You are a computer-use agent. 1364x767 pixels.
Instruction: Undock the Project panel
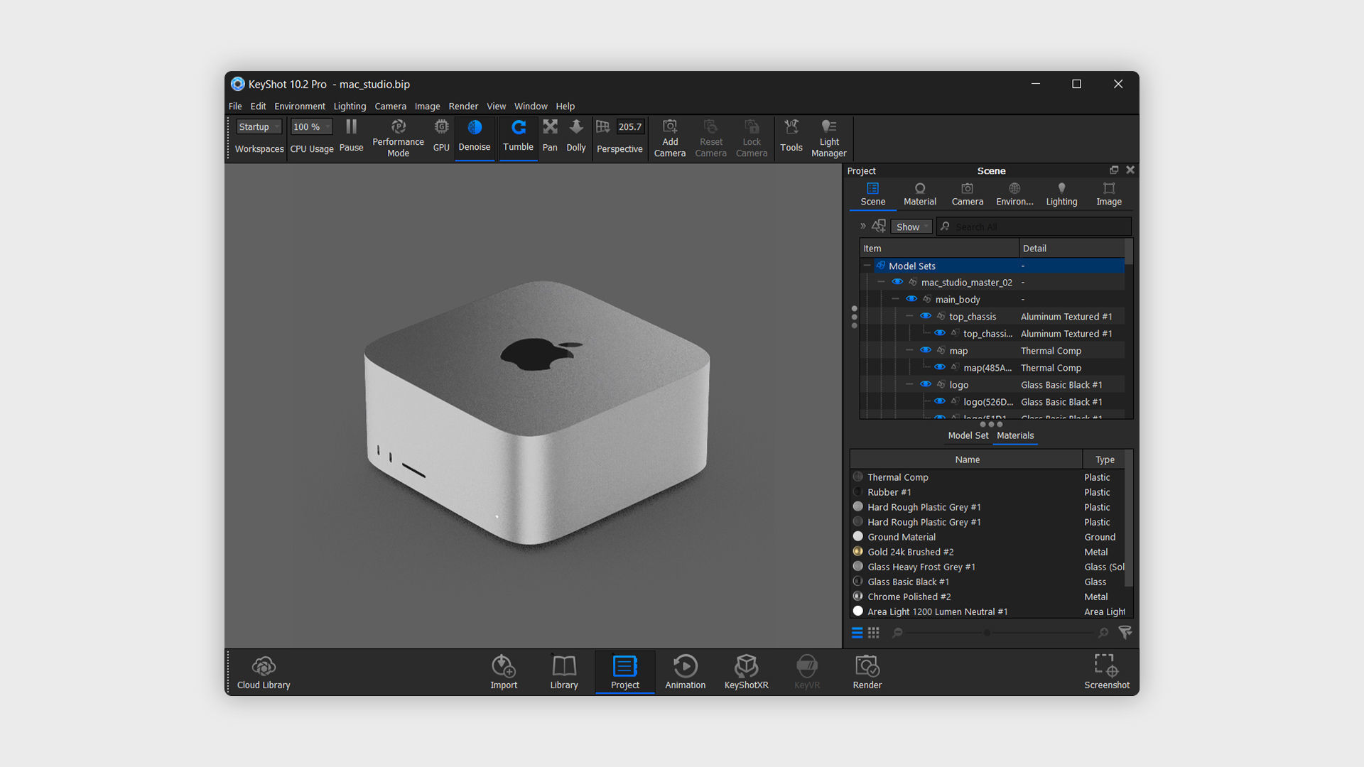pos(1114,170)
